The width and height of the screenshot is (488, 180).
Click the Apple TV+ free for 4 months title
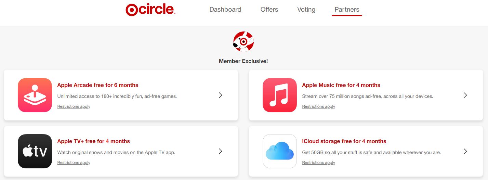tap(94, 141)
